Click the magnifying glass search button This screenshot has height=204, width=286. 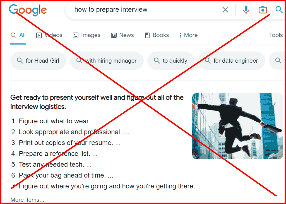tap(279, 9)
